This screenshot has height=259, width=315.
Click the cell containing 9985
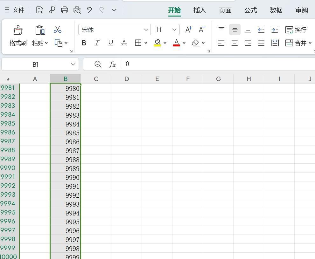tap(66, 133)
